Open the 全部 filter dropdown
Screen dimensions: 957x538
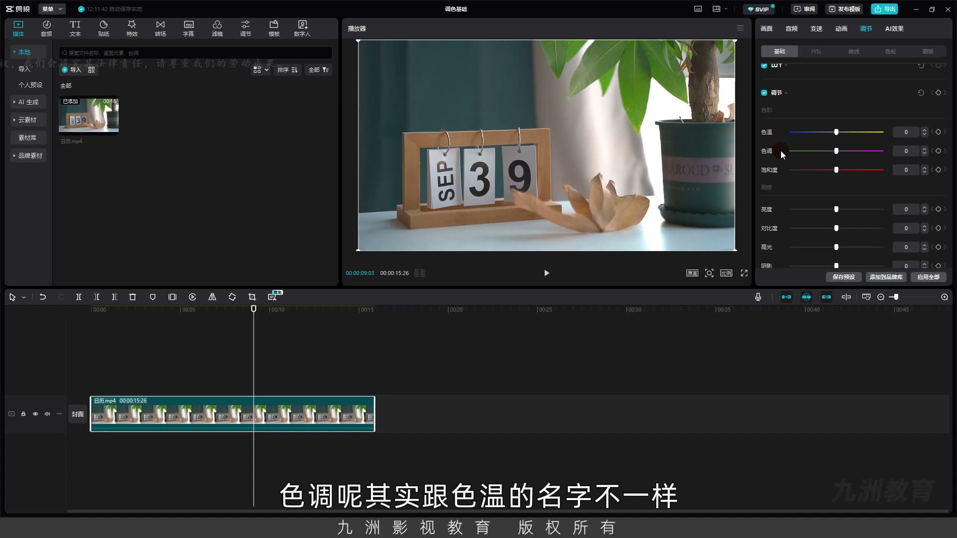[319, 70]
